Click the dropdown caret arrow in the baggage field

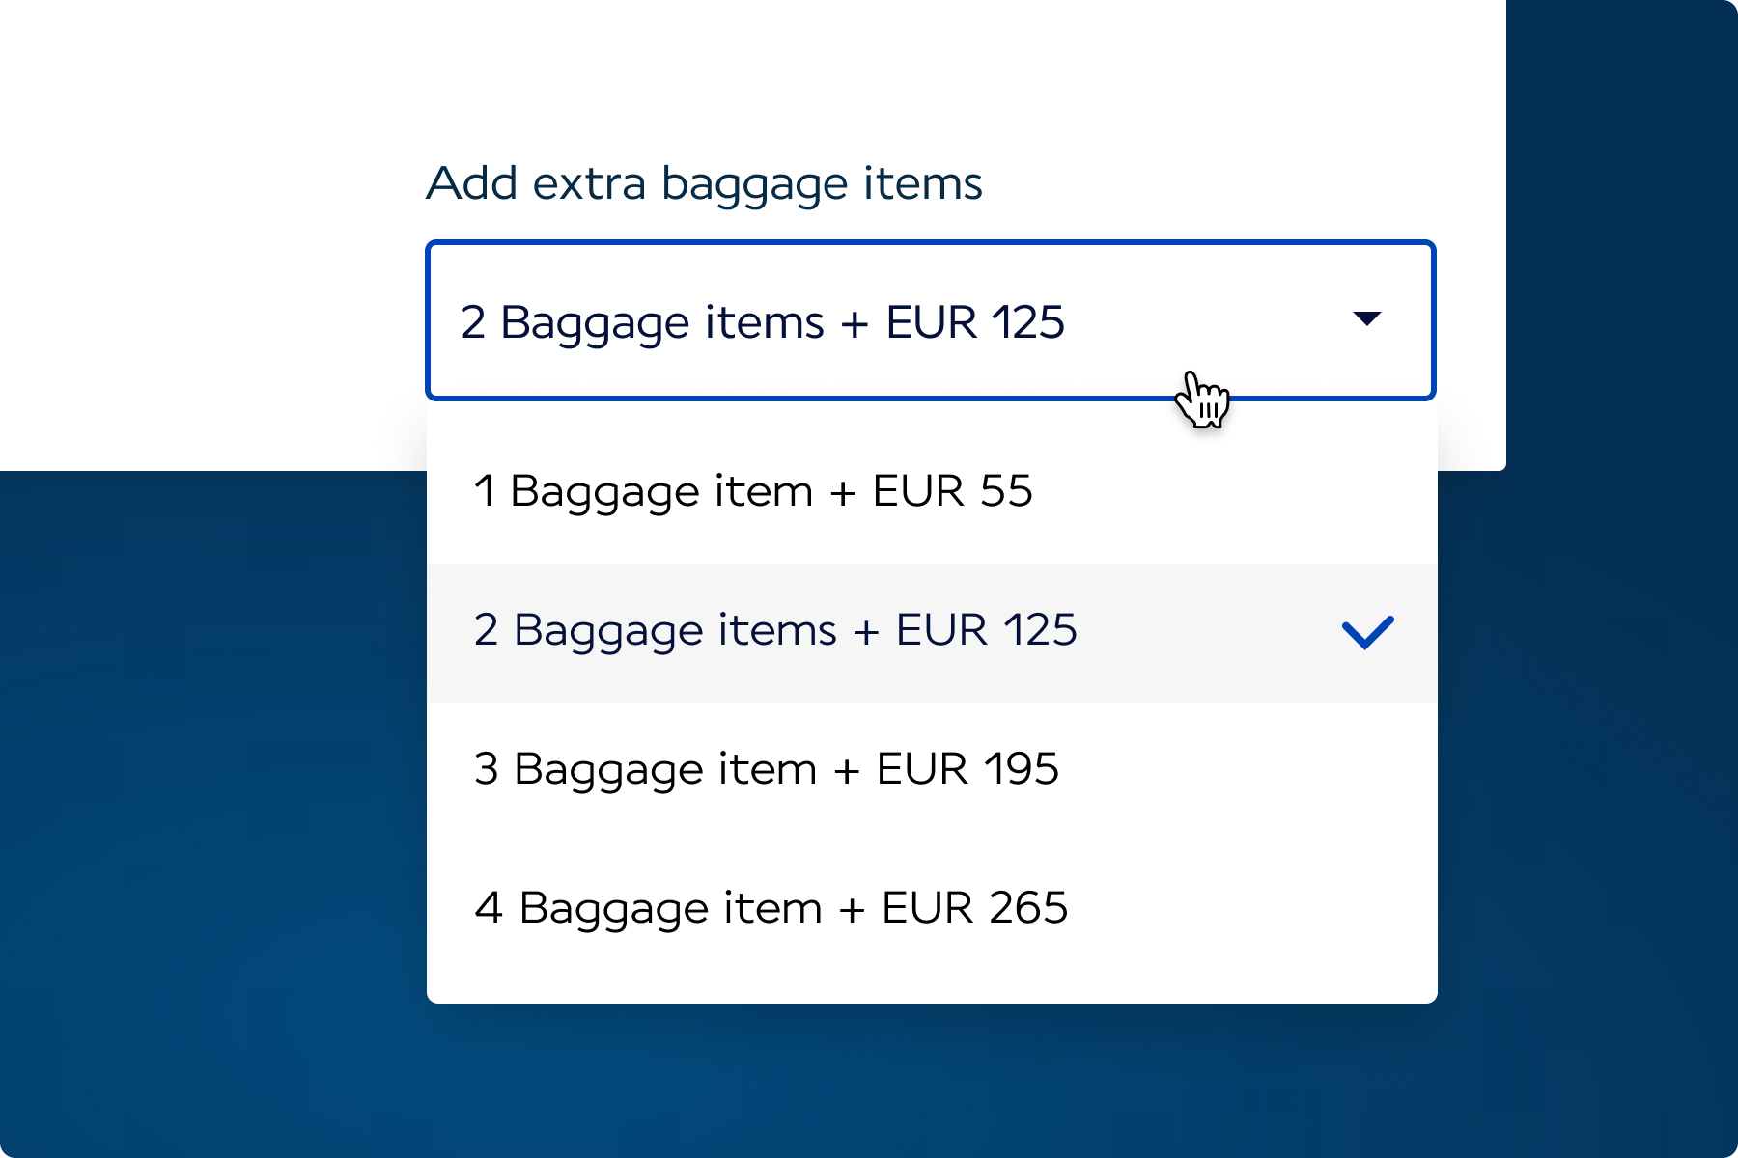click(x=1366, y=318)
